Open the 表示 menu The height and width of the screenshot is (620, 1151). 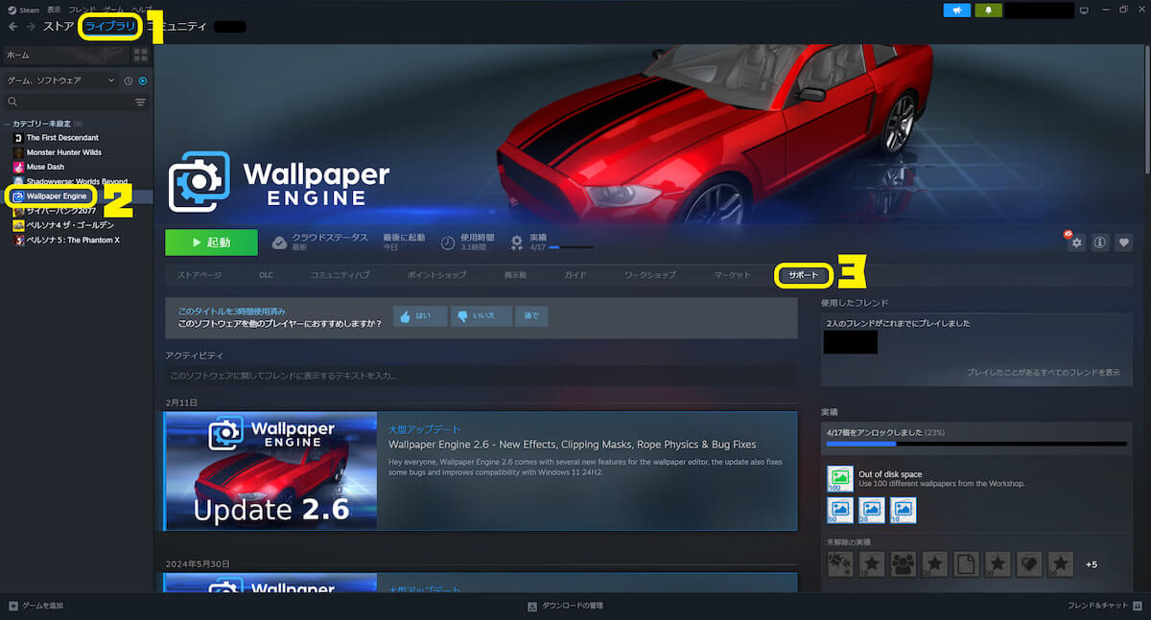pyautogui.click(x=54, y=10)
